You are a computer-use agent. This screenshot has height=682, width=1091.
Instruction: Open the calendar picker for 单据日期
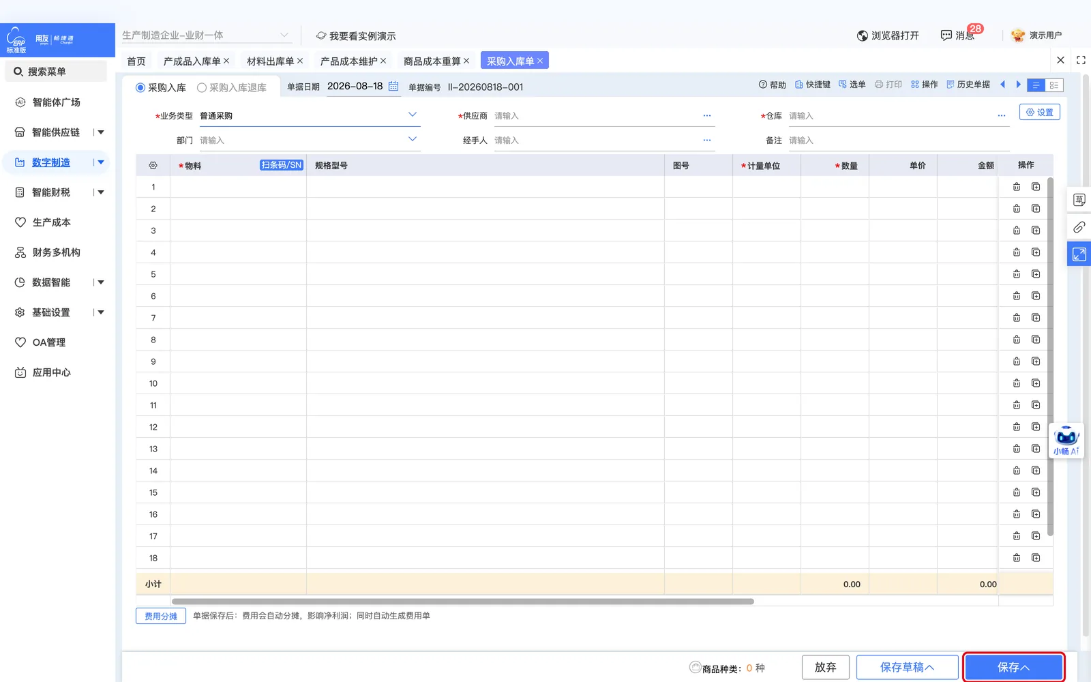[393, 86]
